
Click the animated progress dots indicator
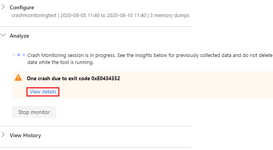coord(19,55)
